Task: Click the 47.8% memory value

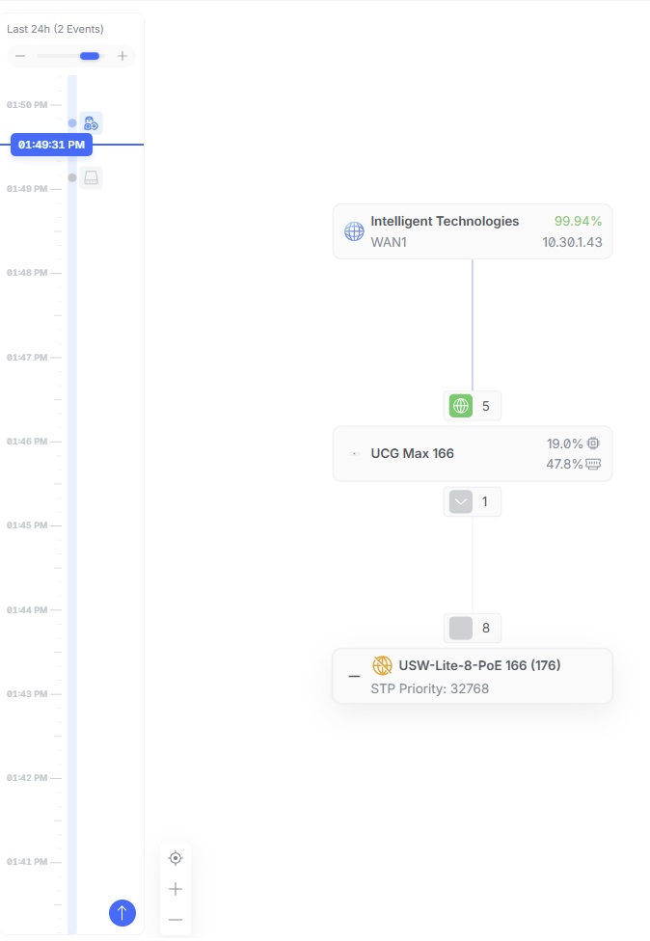Action: point(564,464)
